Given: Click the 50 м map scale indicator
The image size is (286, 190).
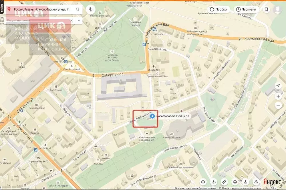Looking at the screenshot, I should click(273, 188).
